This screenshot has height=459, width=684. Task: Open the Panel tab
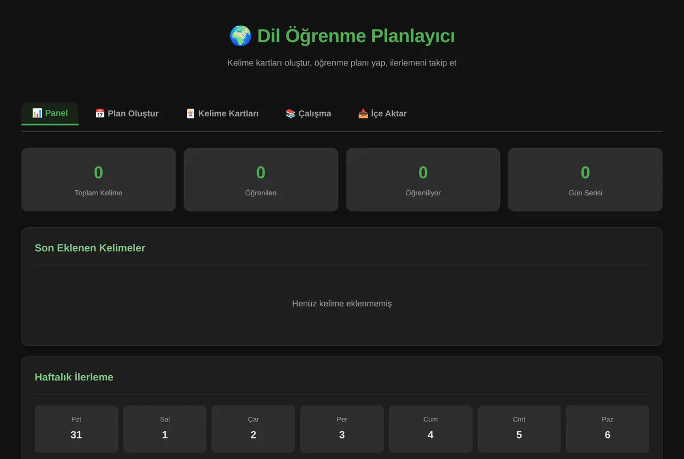(50, 113)
